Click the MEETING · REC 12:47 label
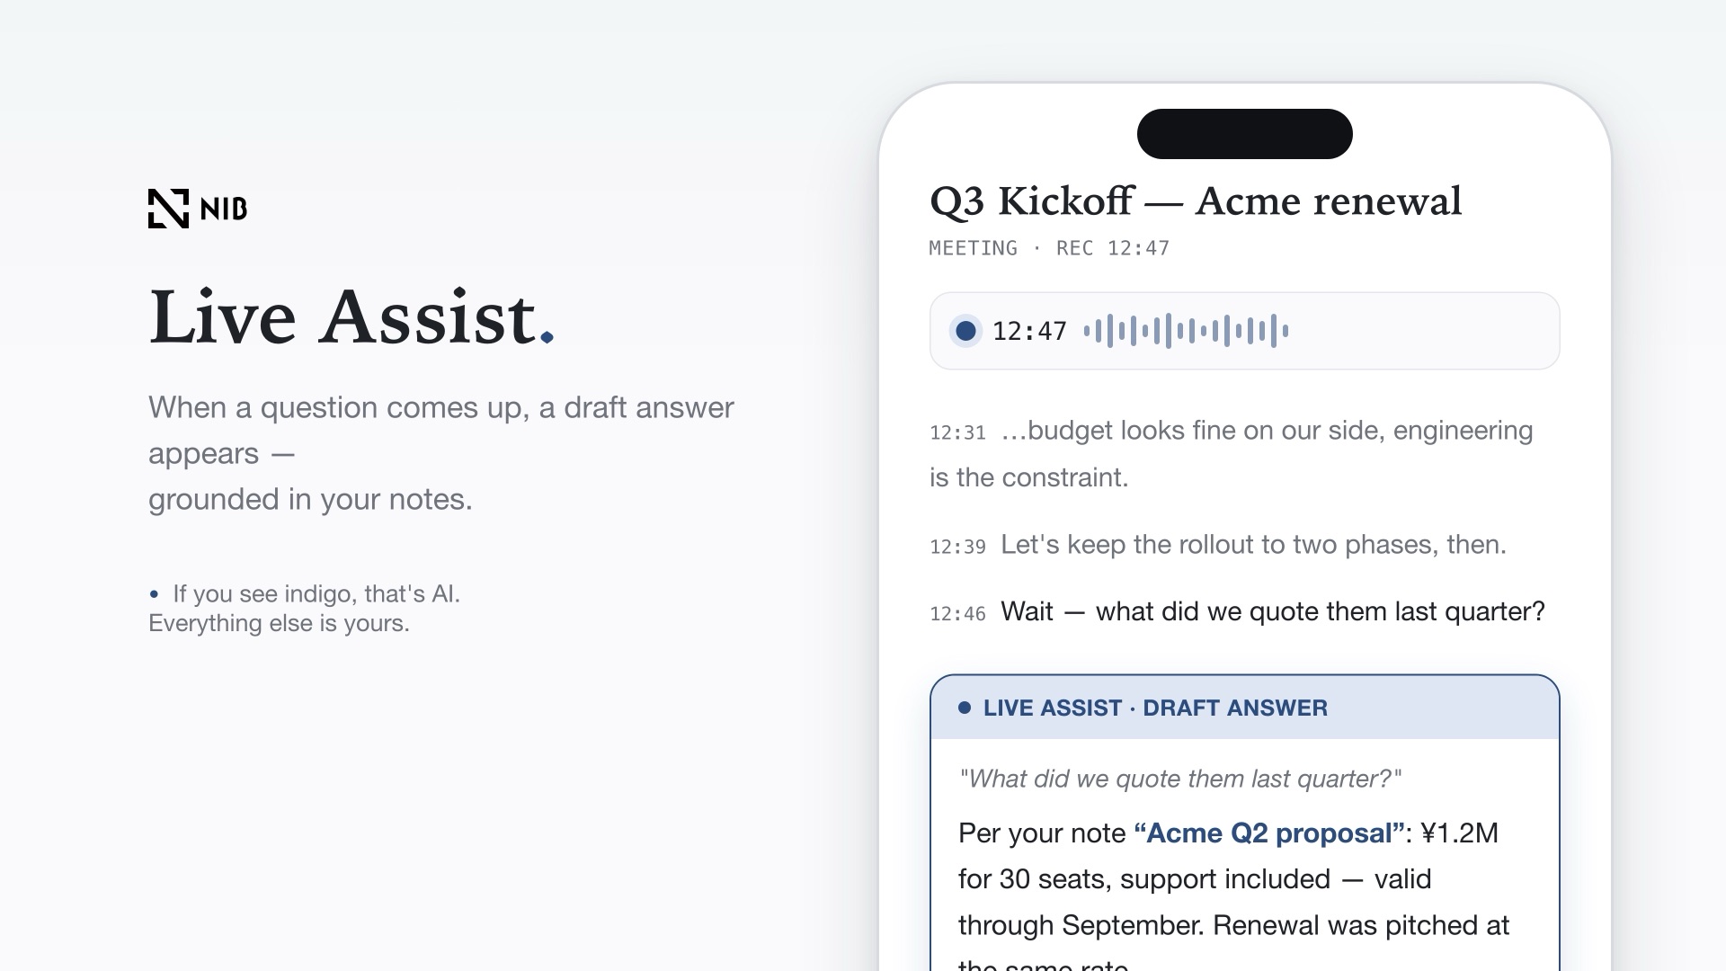The image size is (1726, 971). (1049, 248)
